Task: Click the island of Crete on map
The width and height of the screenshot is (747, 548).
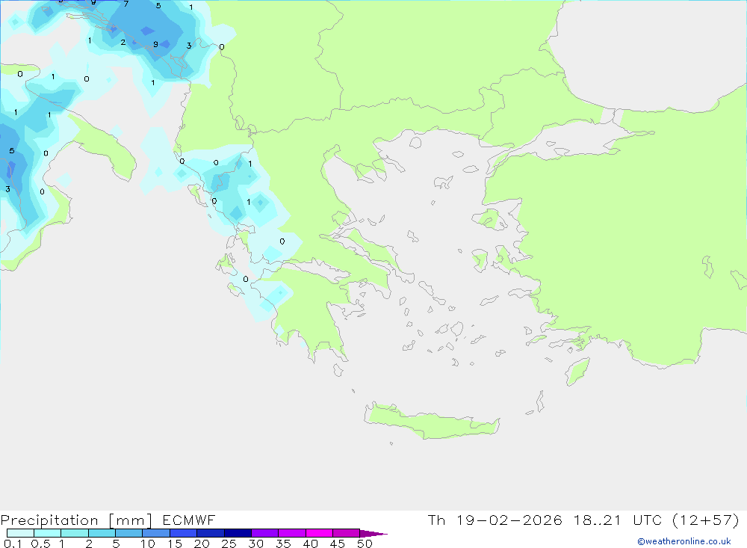Action: pyautogui.click(x=431, y=421)
